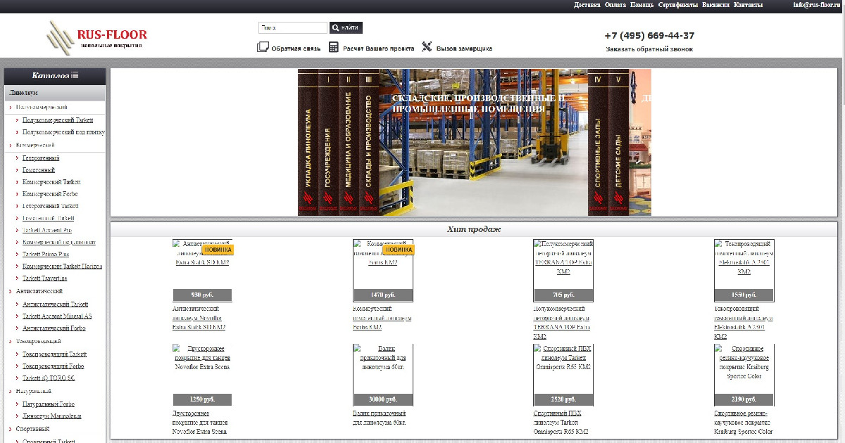Viewport: 845px width, 443px height.
Task: Click the info@rus-floor.ru email link
Action: click(x=818, y=5)
